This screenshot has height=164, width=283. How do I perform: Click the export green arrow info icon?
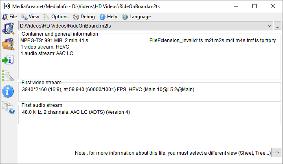click(8, 60)
